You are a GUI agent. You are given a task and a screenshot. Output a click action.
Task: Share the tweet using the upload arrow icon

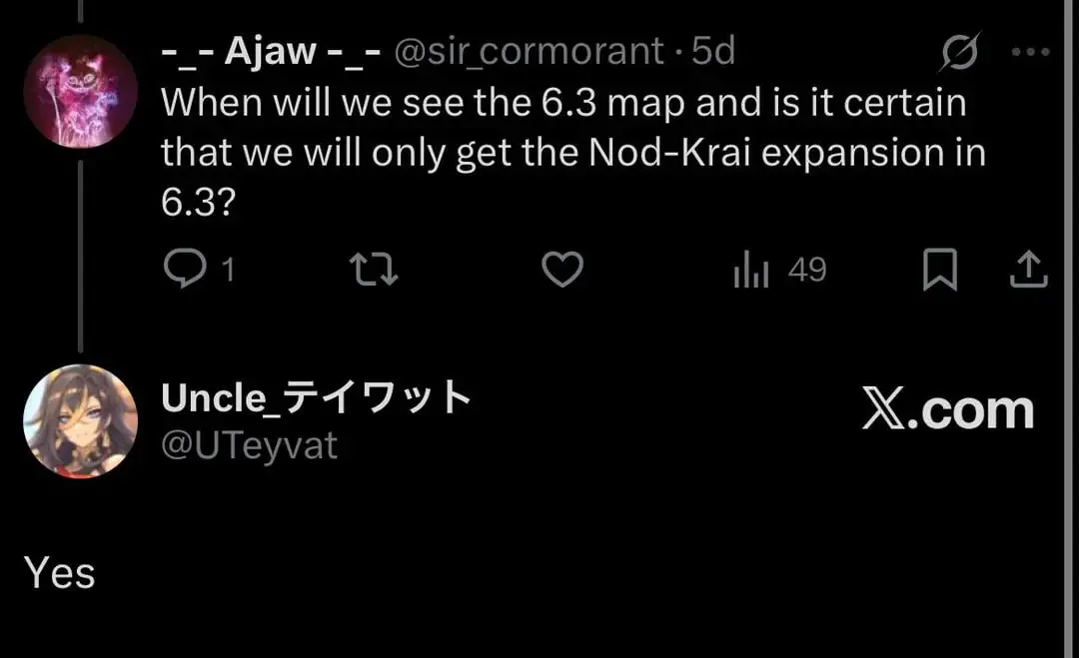tap(1030, 270)
